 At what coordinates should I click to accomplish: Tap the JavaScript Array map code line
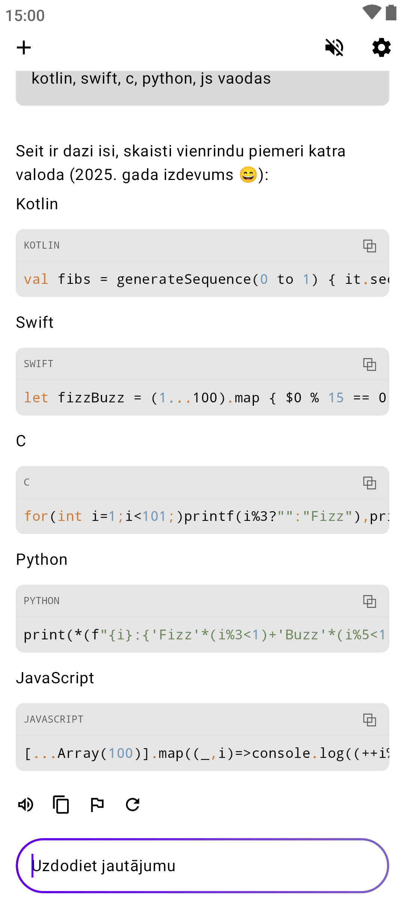[x=202, y=753]
